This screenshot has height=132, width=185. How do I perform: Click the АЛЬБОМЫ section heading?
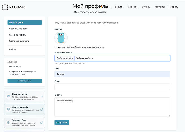coord(12,62)
